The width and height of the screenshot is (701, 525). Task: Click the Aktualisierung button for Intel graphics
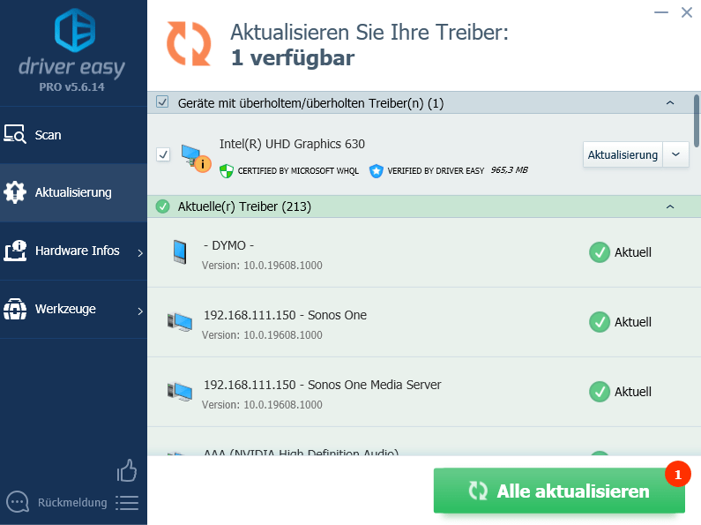click(x=623, y=154)
